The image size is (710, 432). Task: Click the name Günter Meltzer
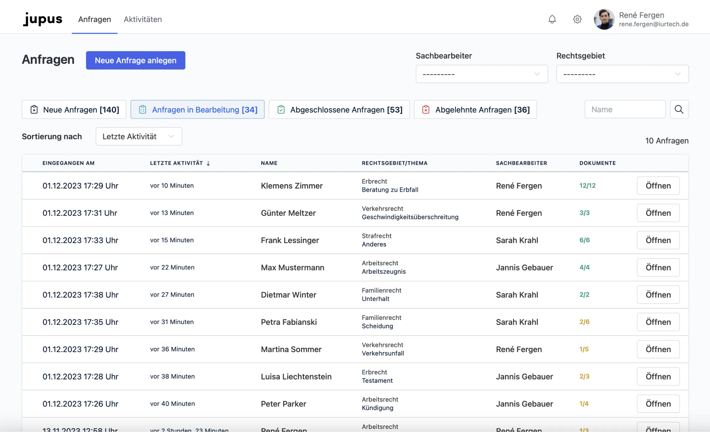click(x=288, y=213)
